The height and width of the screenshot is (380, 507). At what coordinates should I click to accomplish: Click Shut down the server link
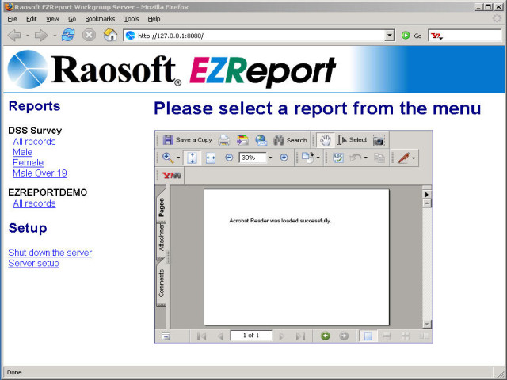(x=50, y=253)
